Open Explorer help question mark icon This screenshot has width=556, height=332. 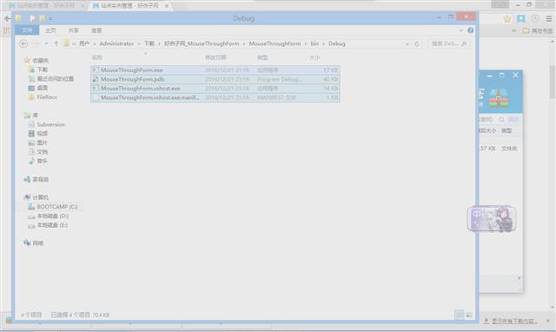click(471, 30)
